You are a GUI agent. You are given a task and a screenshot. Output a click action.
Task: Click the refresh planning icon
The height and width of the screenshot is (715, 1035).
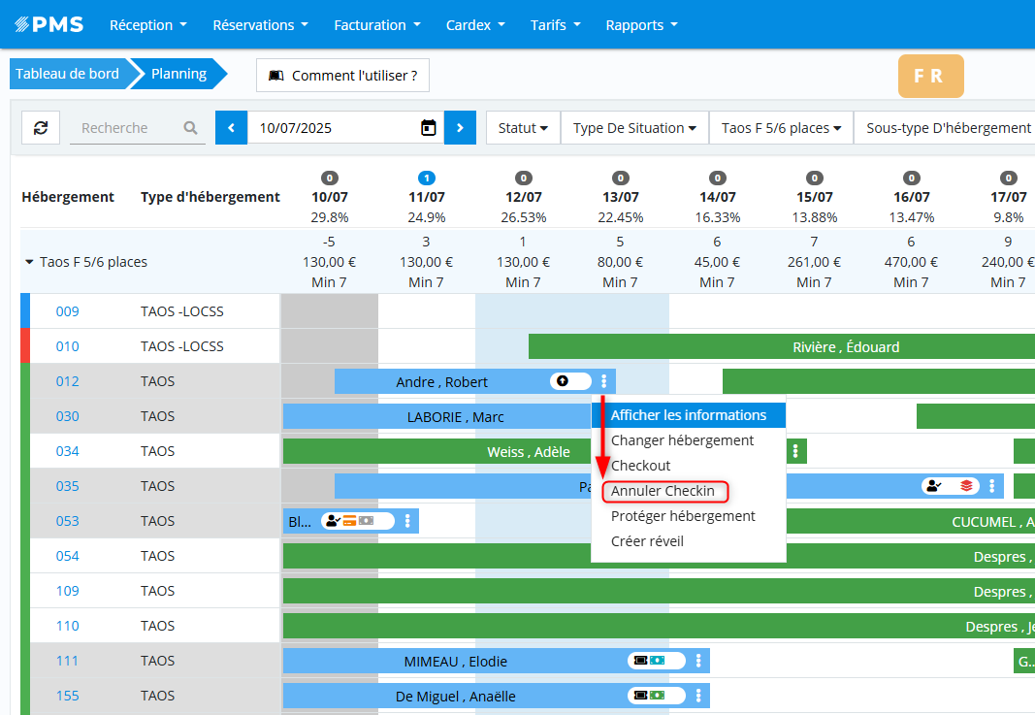(x=41, y=128)
